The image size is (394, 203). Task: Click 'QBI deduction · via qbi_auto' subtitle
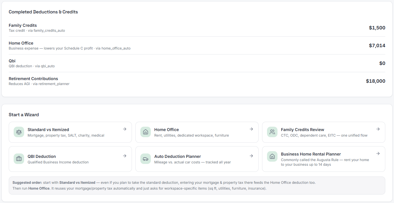(x=32, y=66)
